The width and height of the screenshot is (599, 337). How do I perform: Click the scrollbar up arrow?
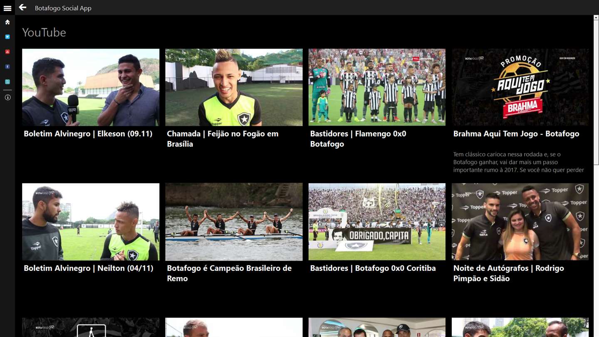tap(596, 18)
